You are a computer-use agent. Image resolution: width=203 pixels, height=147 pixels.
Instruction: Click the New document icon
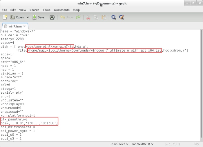tap(5, 17)
